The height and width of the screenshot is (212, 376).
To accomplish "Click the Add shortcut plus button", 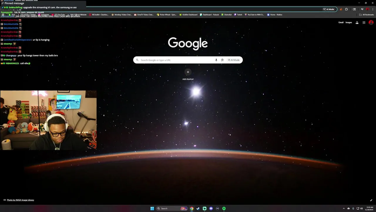I will [188, 72].
